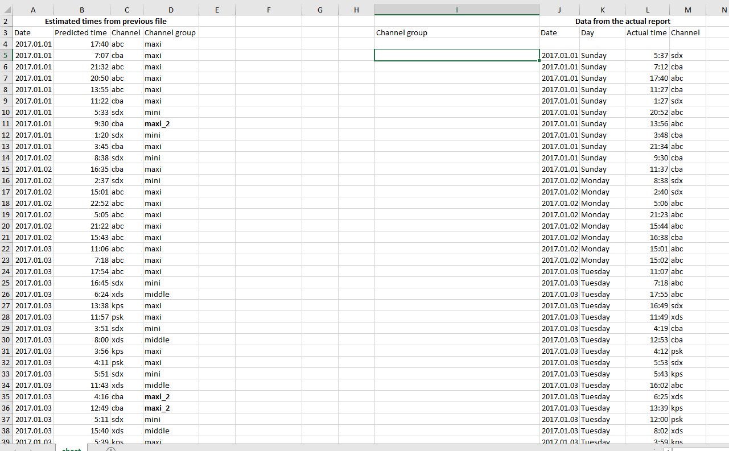
Task: Click the predicted time 17:54 cell
Action: tap(82, 271)
